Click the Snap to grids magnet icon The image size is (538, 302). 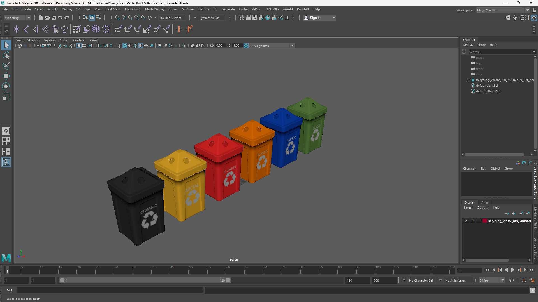[x=117, y=18]
